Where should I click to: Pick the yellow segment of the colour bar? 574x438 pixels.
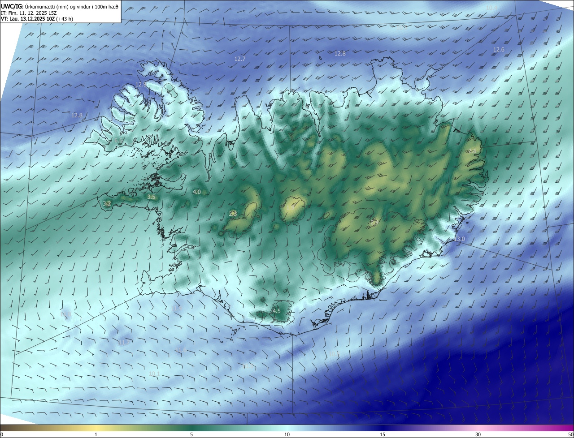(96, 428)
